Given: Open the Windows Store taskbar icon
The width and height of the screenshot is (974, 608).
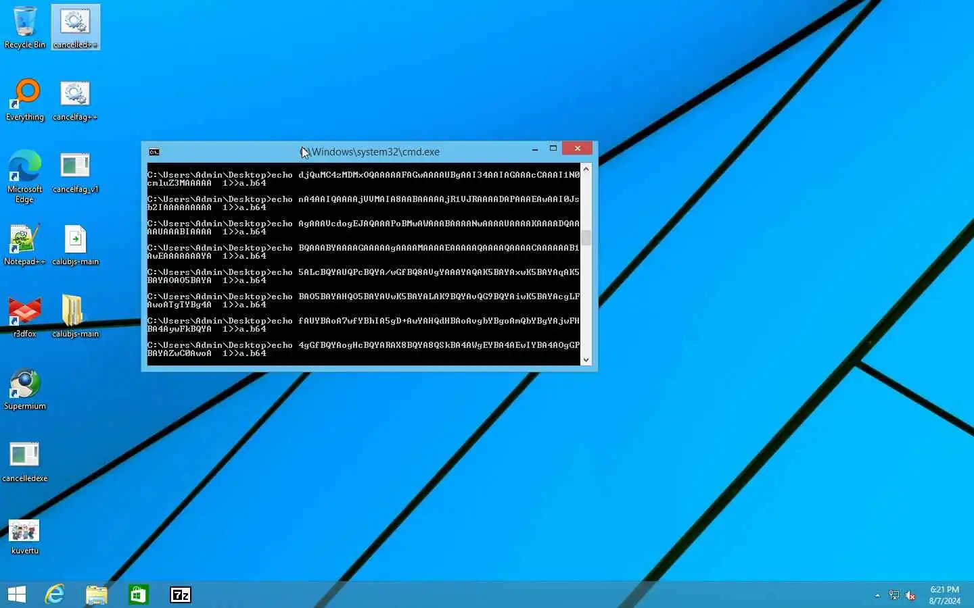Looking at the screenshot, I should (x=139, y=594).
